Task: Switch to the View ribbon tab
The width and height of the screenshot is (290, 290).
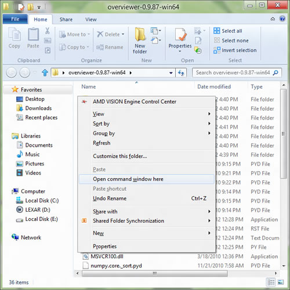Action: [90, 20]
